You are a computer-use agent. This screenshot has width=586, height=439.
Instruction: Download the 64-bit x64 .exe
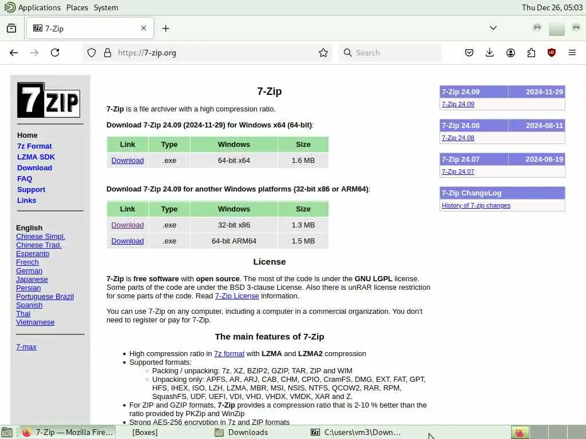pos(128,161)
